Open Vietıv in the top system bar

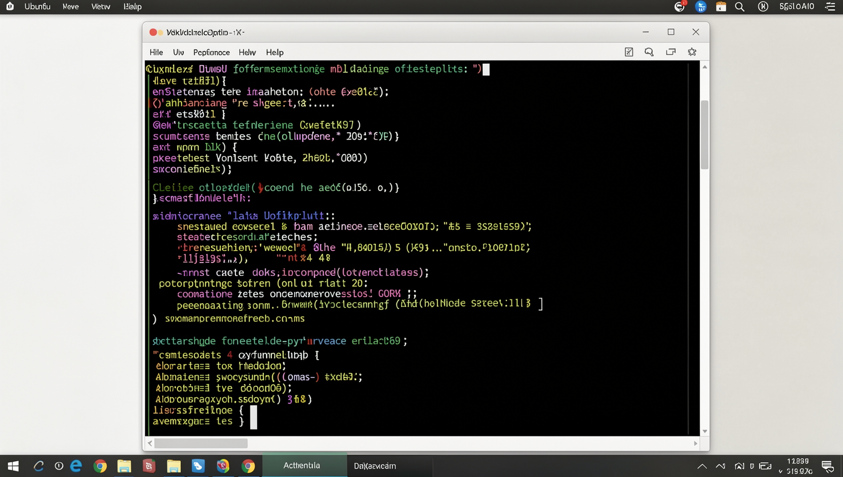pyautogui.click(x=101, y=6)
